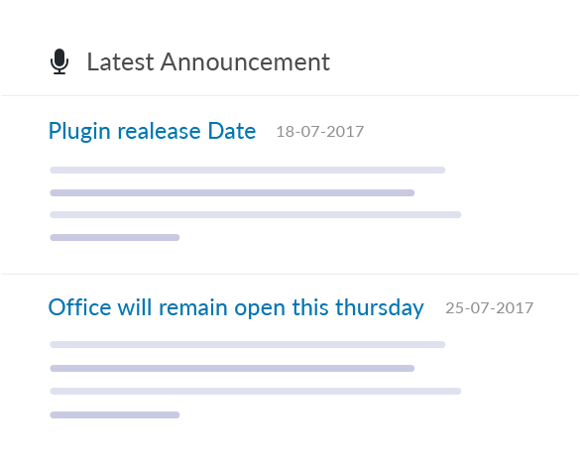Image resolution: width=580 pixels, height=464 pixels.
Task: Select the Latest Announcement heading text
Action: [x=208, y=61]
